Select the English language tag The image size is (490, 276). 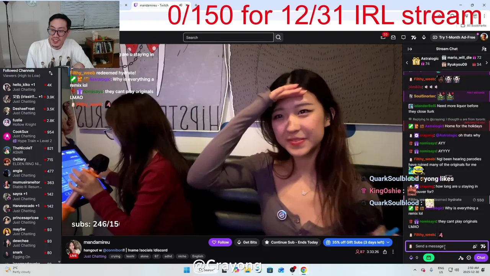click(198, 256)
